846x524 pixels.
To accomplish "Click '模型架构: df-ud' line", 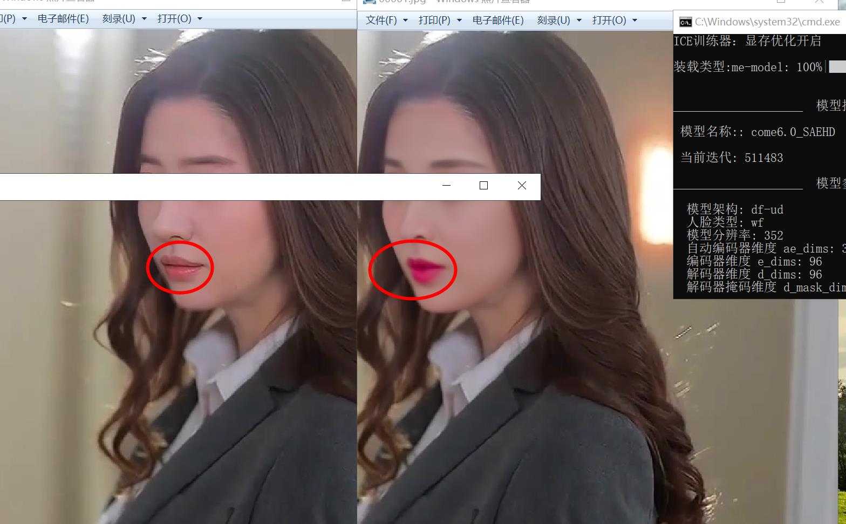I will click(x=735, y=209).
